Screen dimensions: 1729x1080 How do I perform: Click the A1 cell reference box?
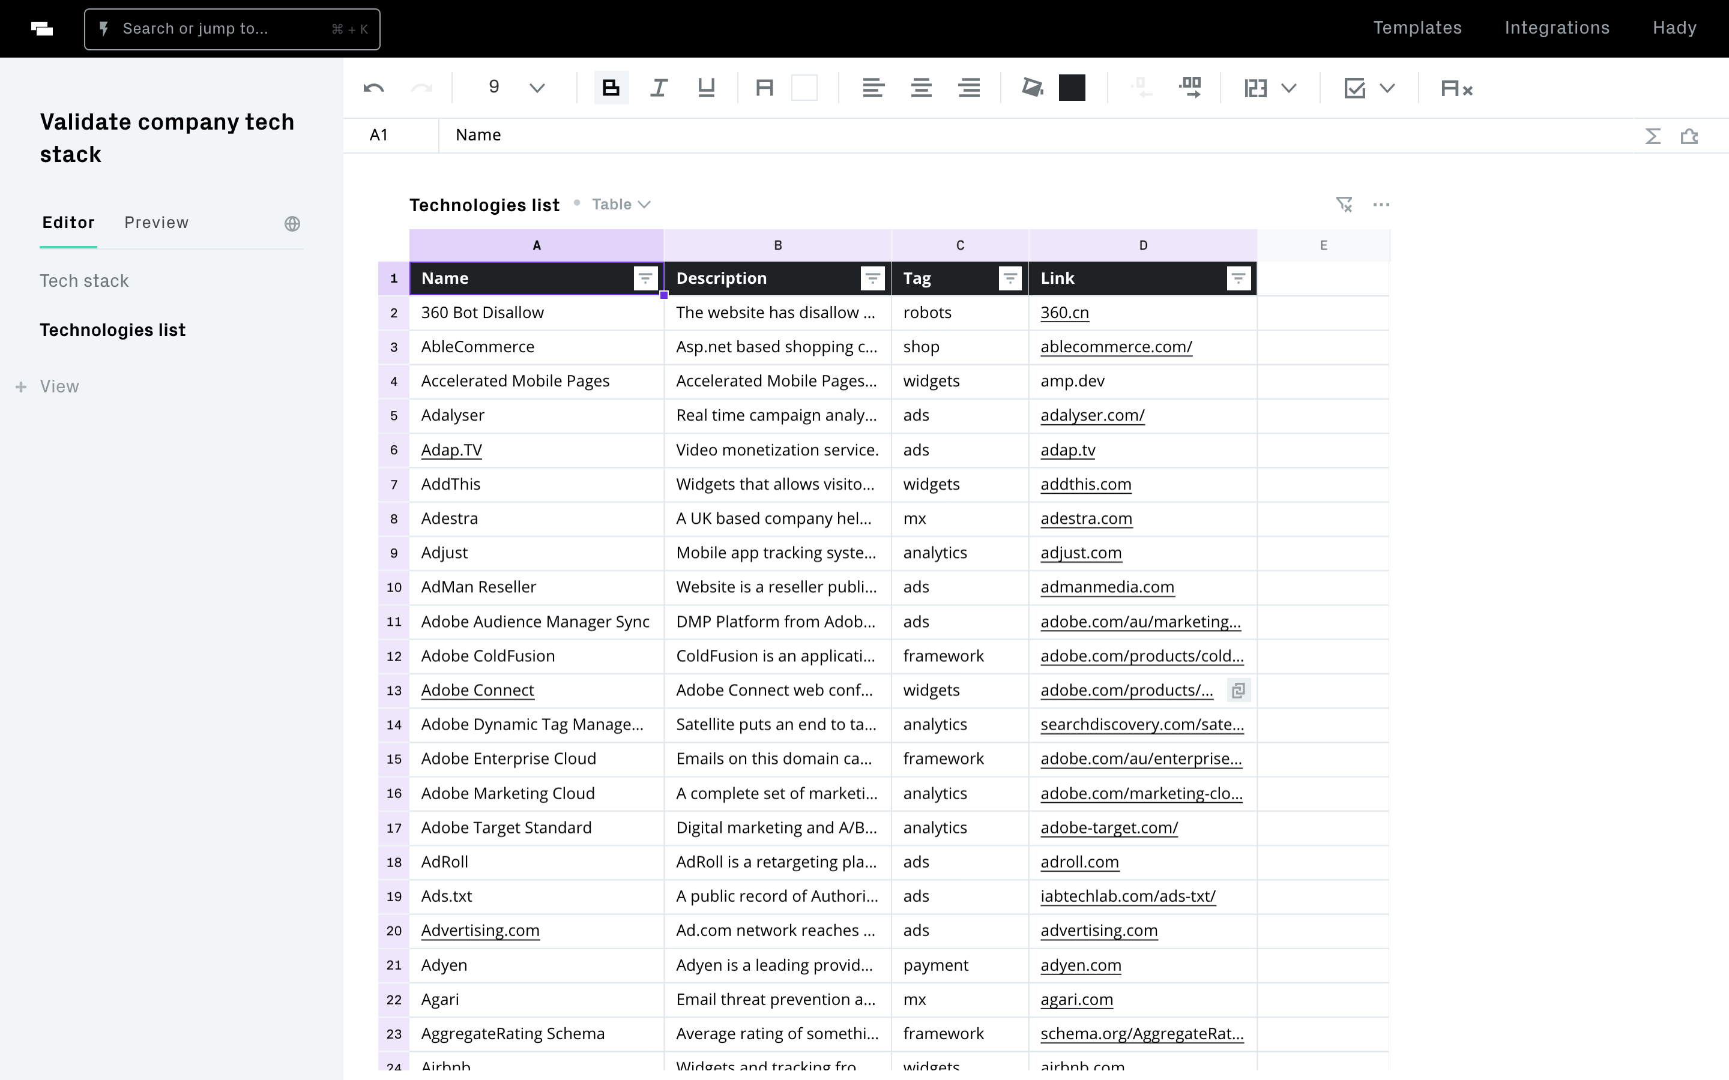pos(391,135)
